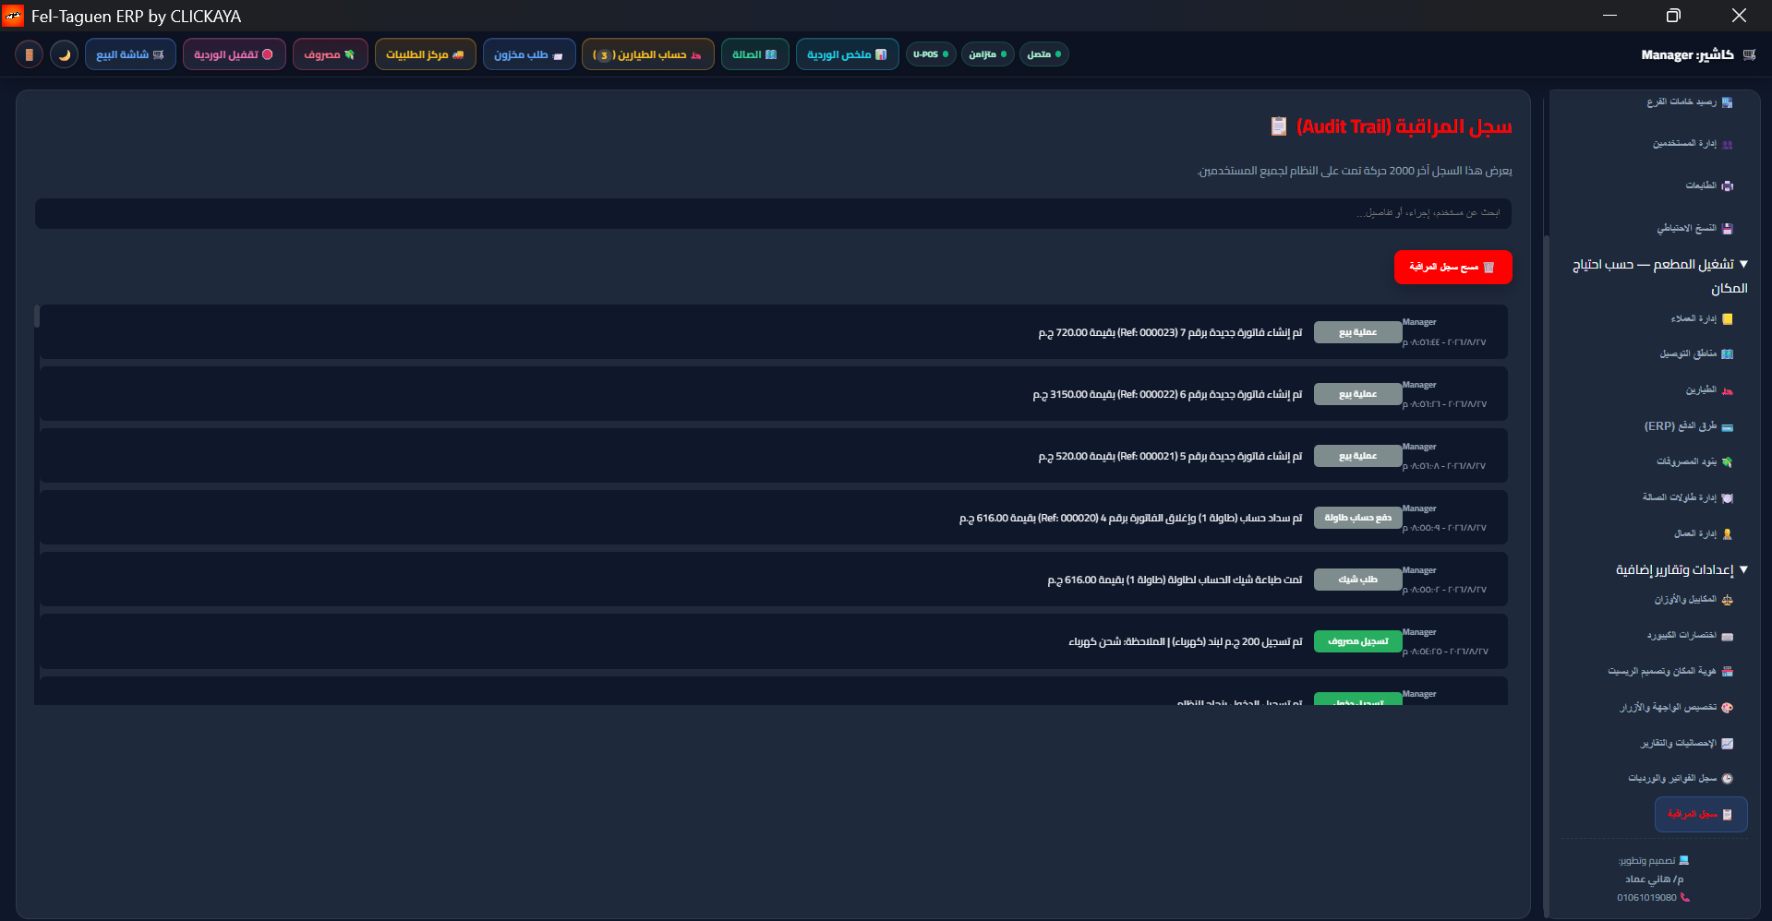
Task: Open بنود المصروفات expense items
Action: (1694, 461)
